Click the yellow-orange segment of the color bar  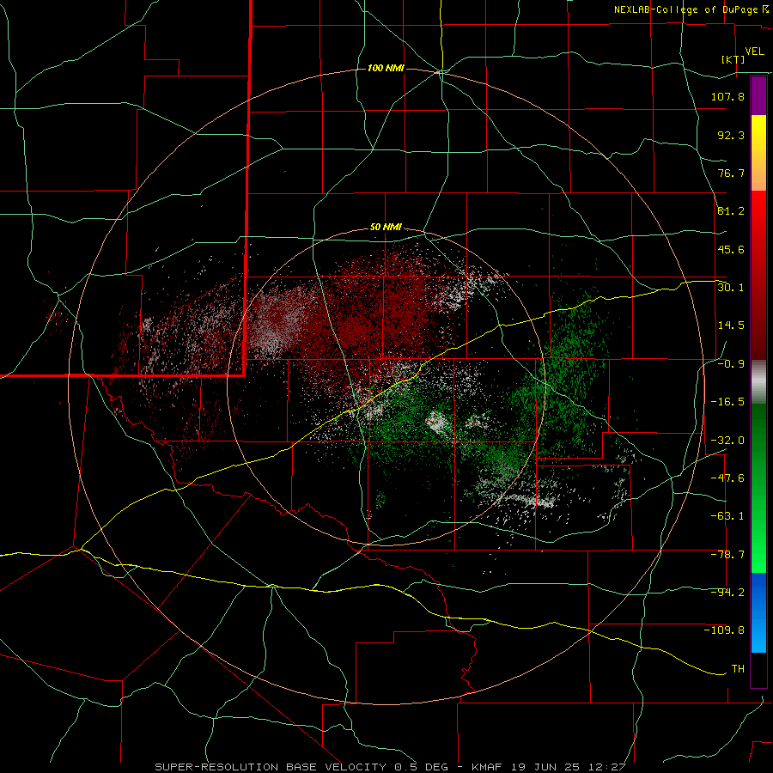pos(758,153)
